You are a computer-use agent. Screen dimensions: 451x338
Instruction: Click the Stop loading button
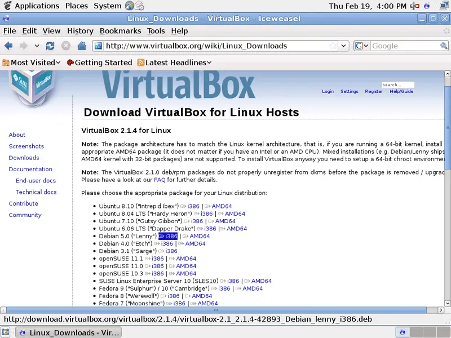click(66, 46)
